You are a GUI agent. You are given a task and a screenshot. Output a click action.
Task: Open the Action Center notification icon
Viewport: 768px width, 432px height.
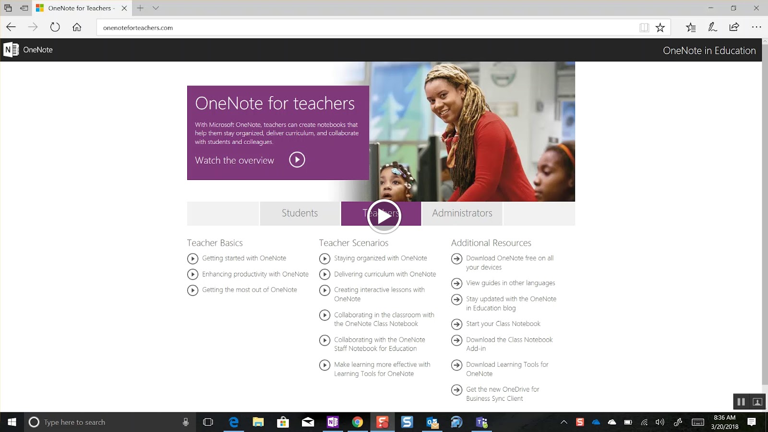[x=752, y=422]
